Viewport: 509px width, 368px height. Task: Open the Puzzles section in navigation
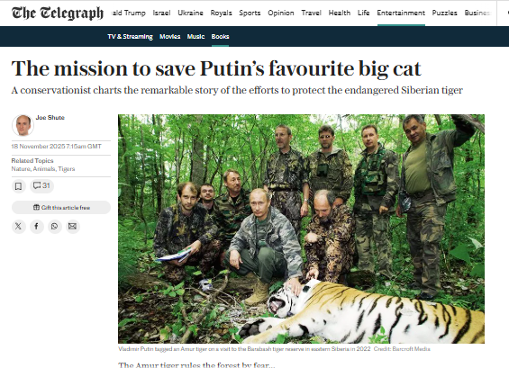[x=444, y=13]
